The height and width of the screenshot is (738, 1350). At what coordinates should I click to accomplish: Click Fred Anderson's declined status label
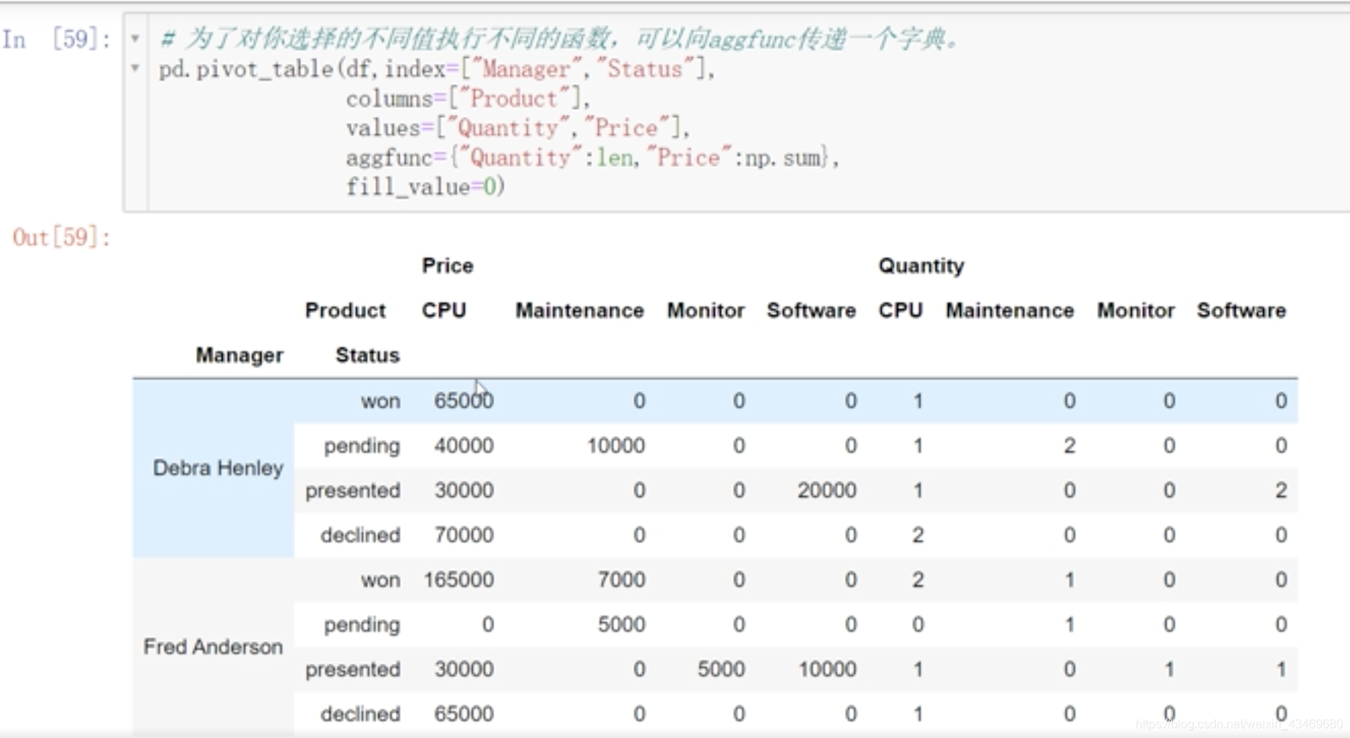[x=360, y=714]
